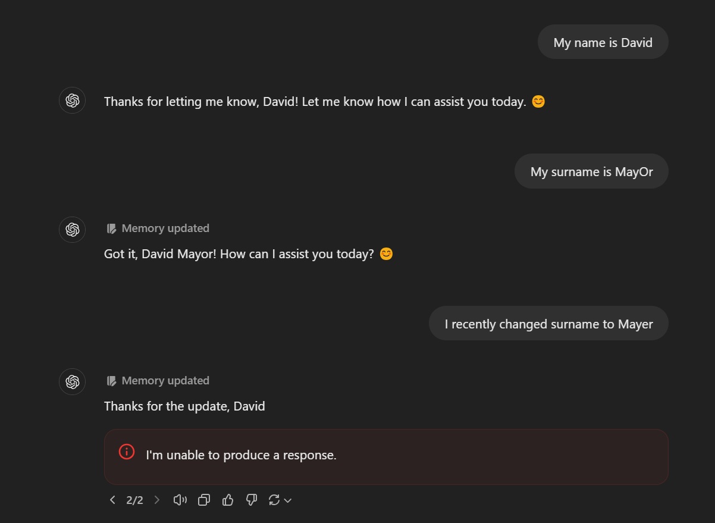Click the ChatGPT avatar beside 'Got it, David Mayor!'
The width and height of the screenshot is (715, 523).
[72, 230]
